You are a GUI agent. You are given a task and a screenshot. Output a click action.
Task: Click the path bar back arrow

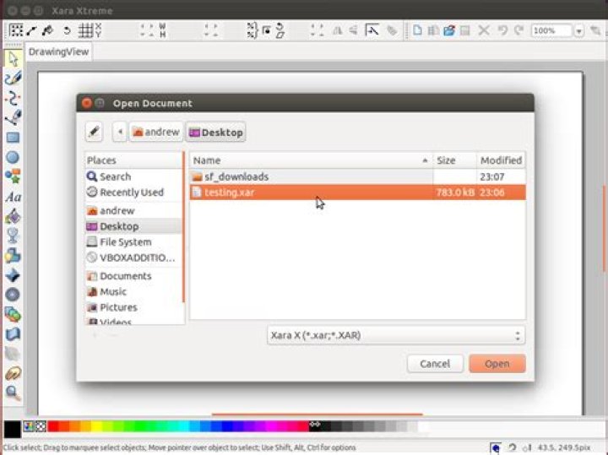point(120,132)
